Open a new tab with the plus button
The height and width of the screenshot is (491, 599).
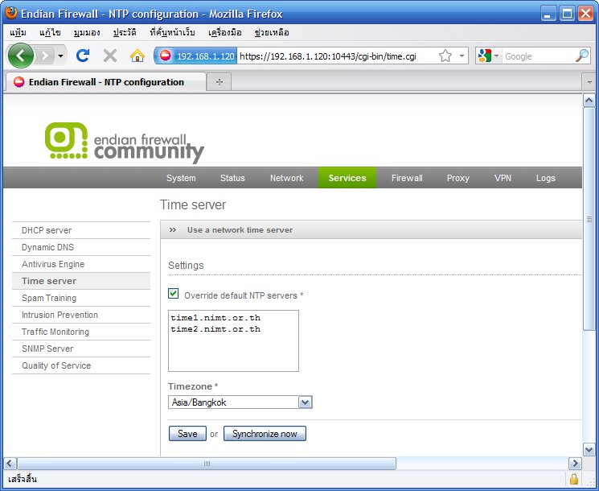[x=219, y=81]
